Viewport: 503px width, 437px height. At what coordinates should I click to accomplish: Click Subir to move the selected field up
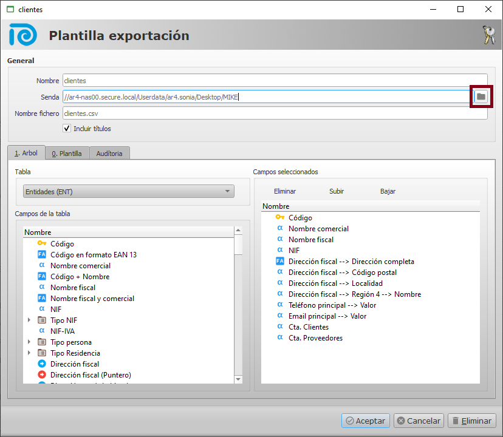337,191
